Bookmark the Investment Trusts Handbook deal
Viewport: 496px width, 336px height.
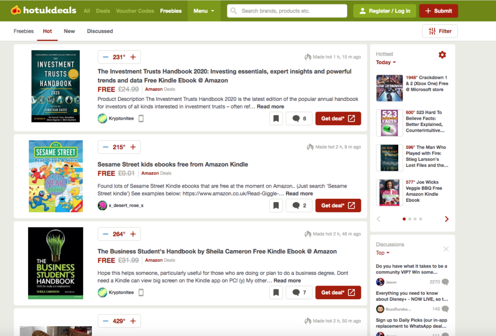pyautogui.click(x=276, y=118)
